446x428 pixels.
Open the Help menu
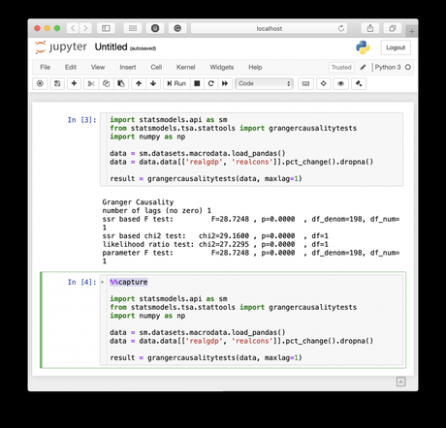[x=255, y=67]
